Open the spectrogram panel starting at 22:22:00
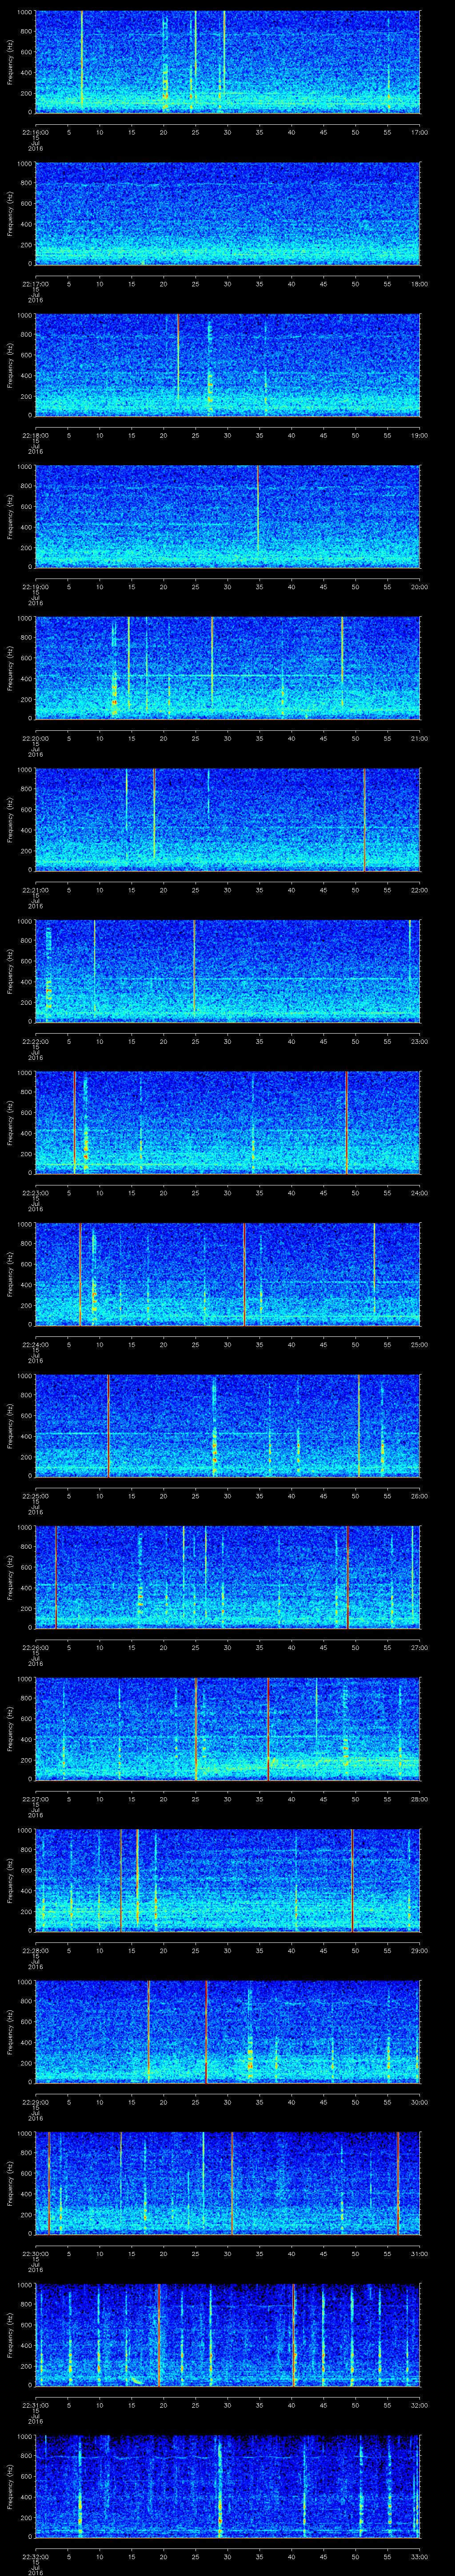Image resolution: width=455 pixels, height=2576 pixels. point(228,971)
